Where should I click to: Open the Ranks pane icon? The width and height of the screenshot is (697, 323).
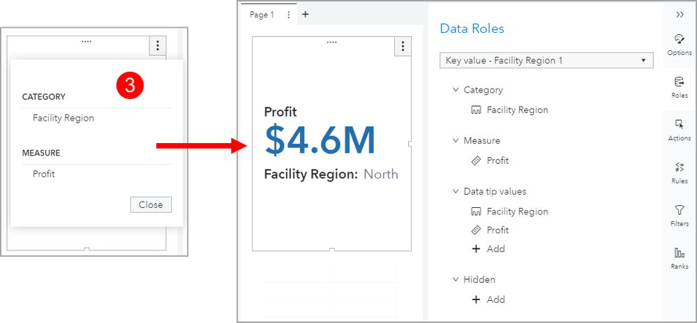(679, 257)
